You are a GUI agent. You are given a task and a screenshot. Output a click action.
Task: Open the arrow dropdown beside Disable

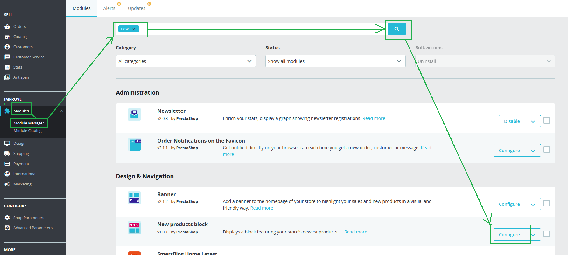pyautogui.click(x=533, y=121)
